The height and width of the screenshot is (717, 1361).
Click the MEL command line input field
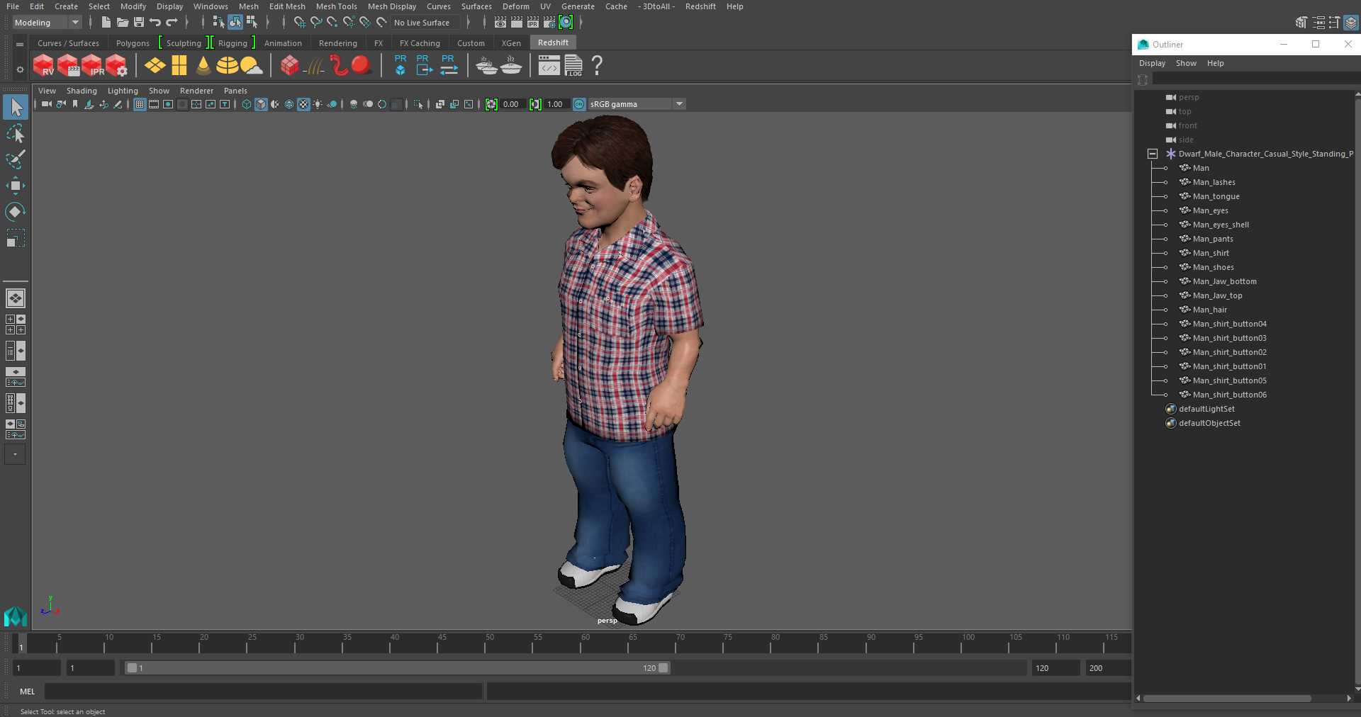263,691
